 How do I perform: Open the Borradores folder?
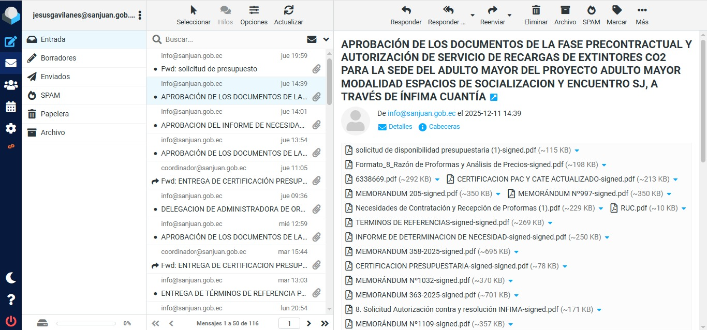[58, 58]
